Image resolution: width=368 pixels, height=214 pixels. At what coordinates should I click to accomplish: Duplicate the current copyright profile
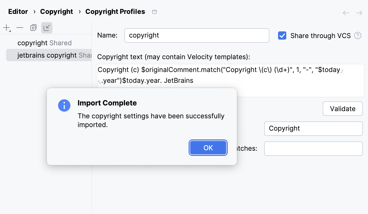pos(33,28)
